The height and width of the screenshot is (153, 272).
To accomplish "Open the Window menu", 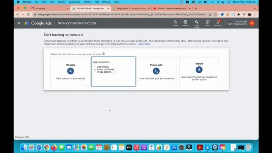I will pos(106,2).
